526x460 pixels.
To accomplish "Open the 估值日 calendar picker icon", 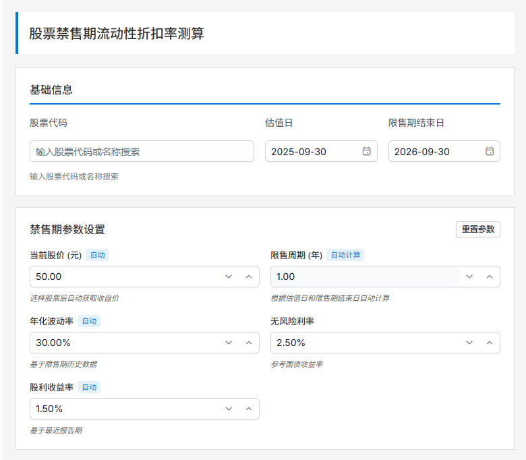I will (x=366, y=151).
